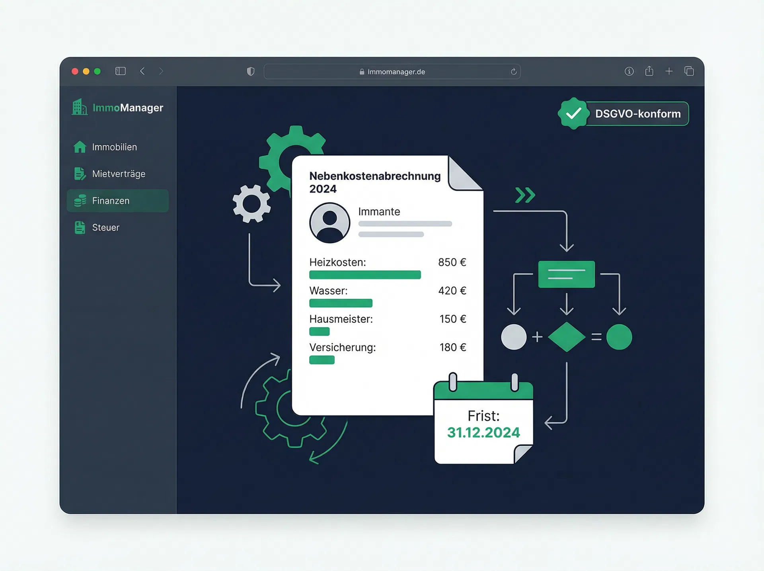Click the green double-chevron arrows

525,195
